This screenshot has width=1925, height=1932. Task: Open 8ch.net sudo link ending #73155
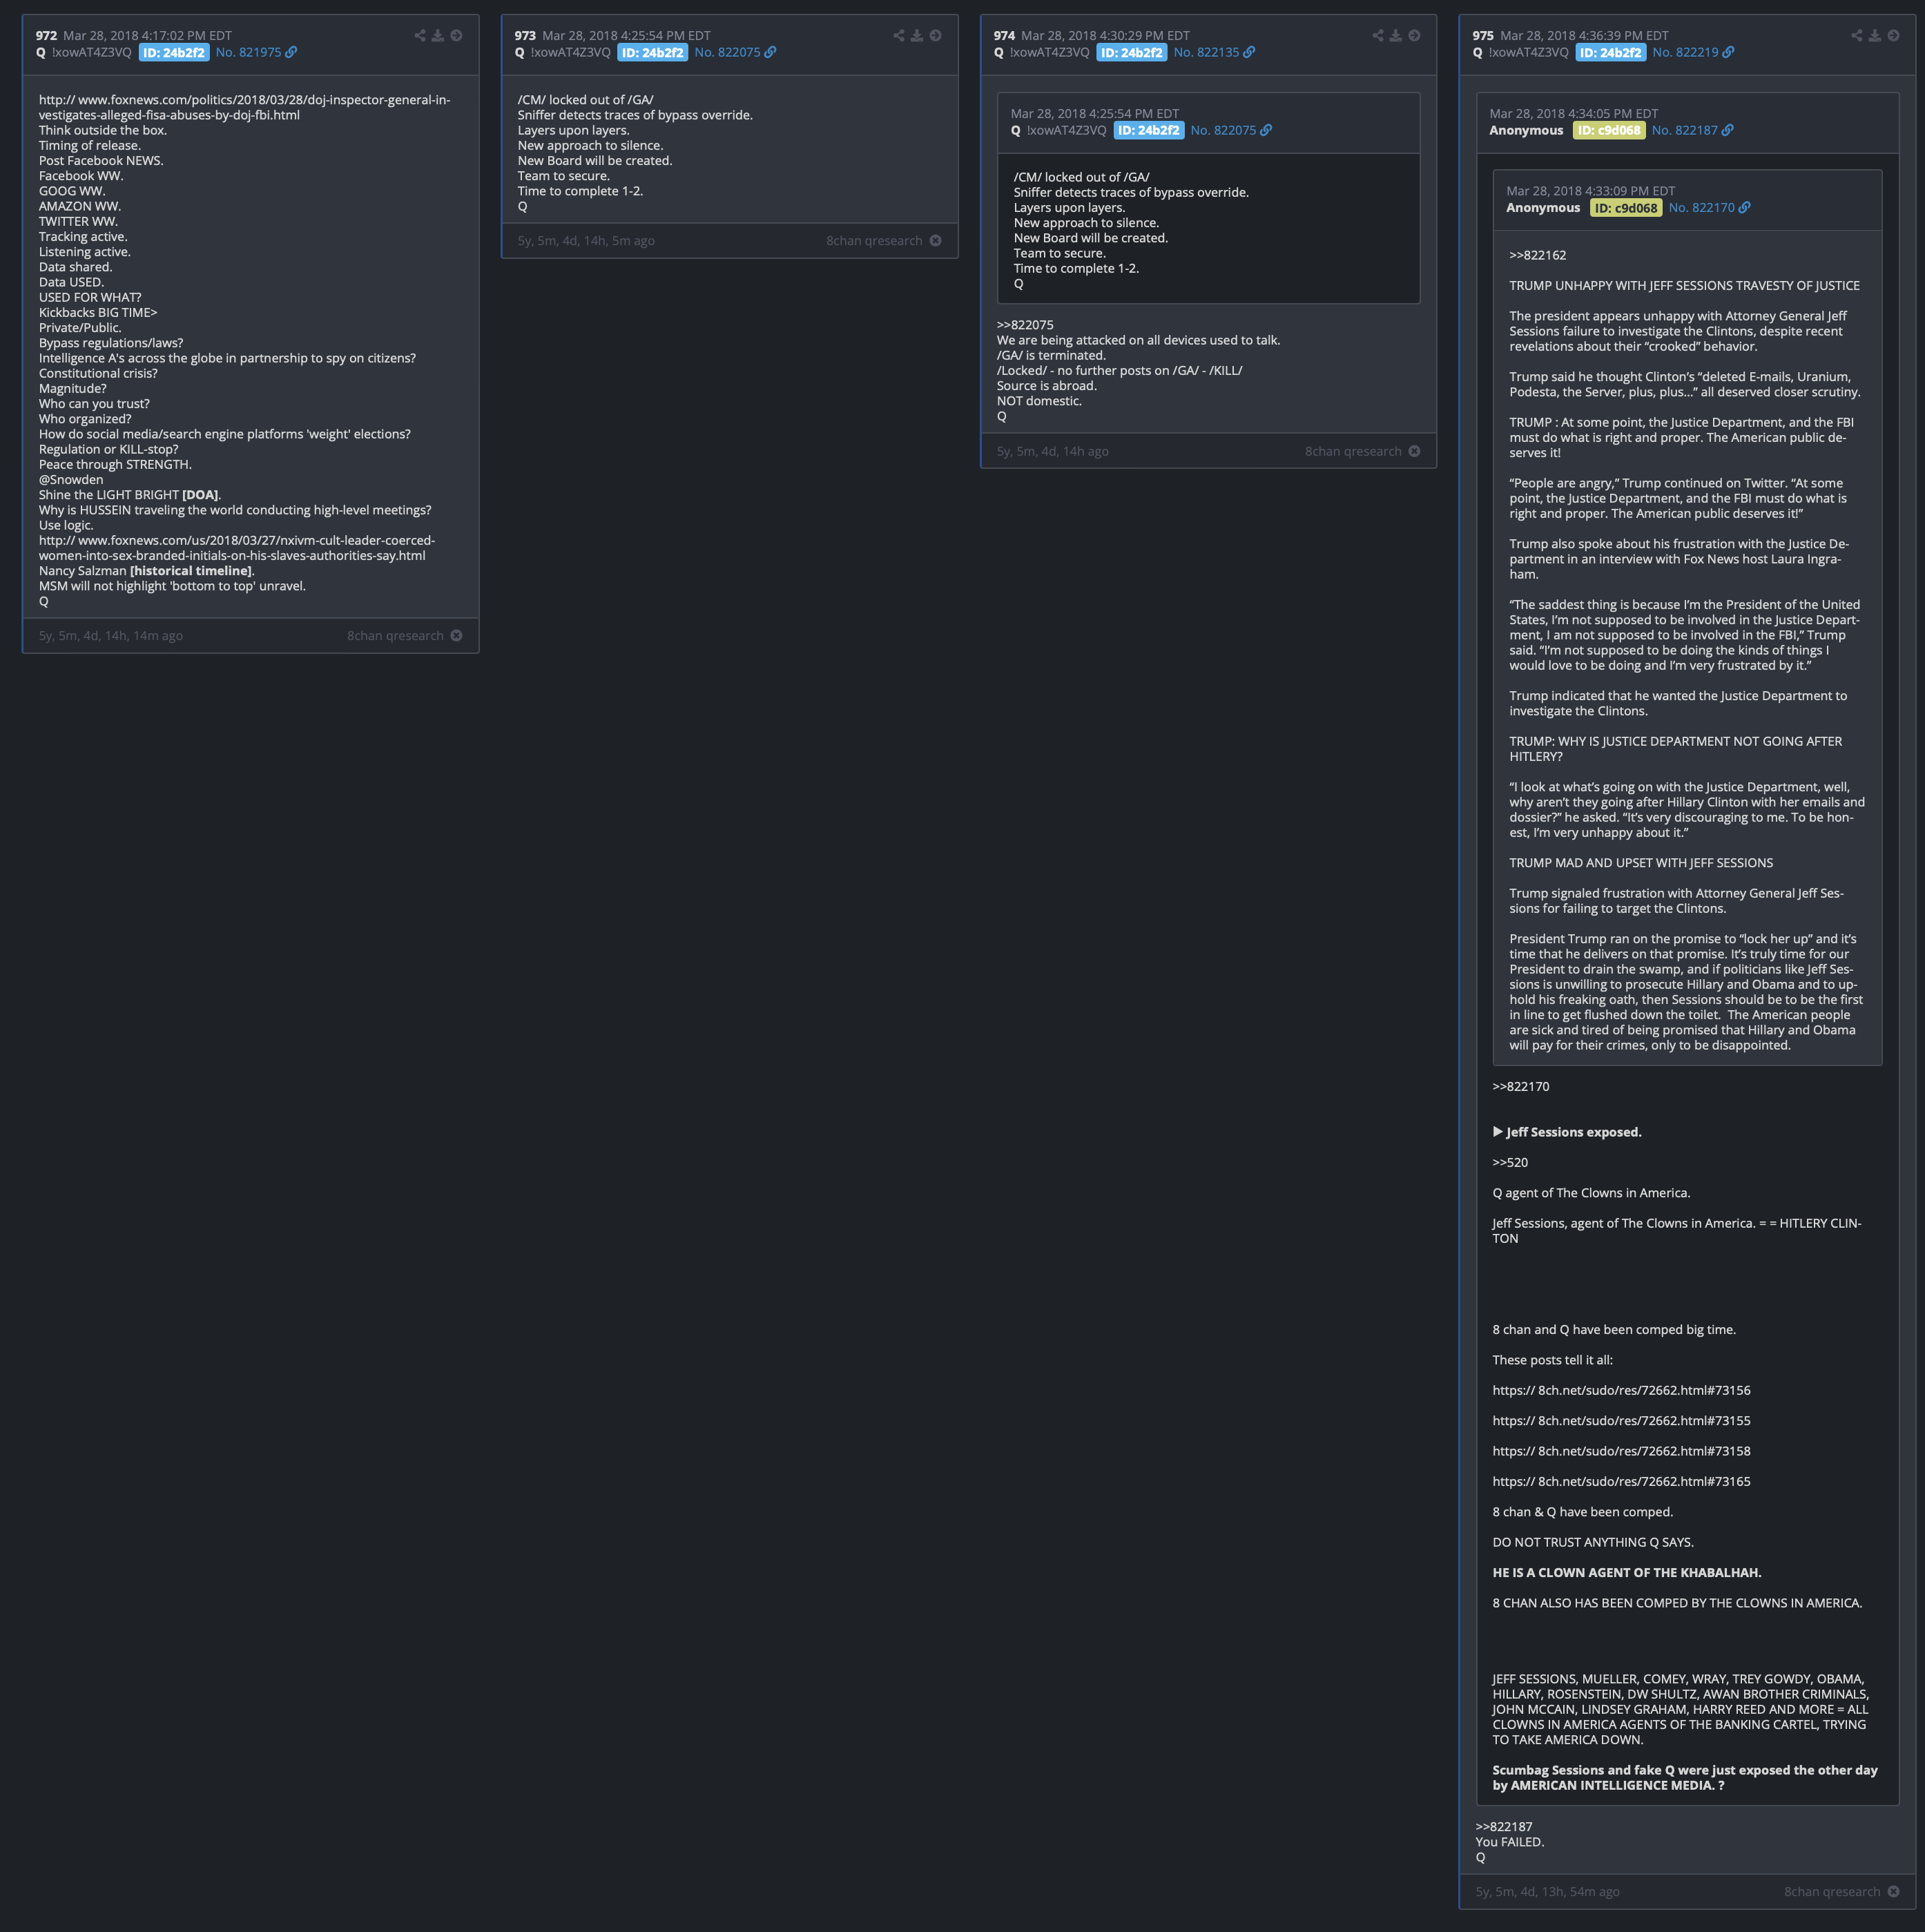[1621, 1421]
